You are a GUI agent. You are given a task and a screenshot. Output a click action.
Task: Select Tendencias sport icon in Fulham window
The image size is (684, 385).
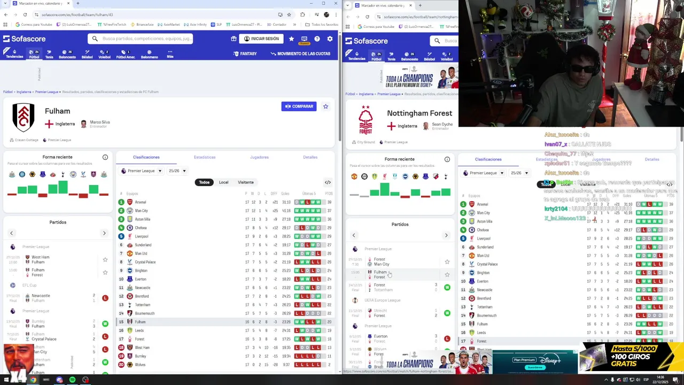(14, 54)
